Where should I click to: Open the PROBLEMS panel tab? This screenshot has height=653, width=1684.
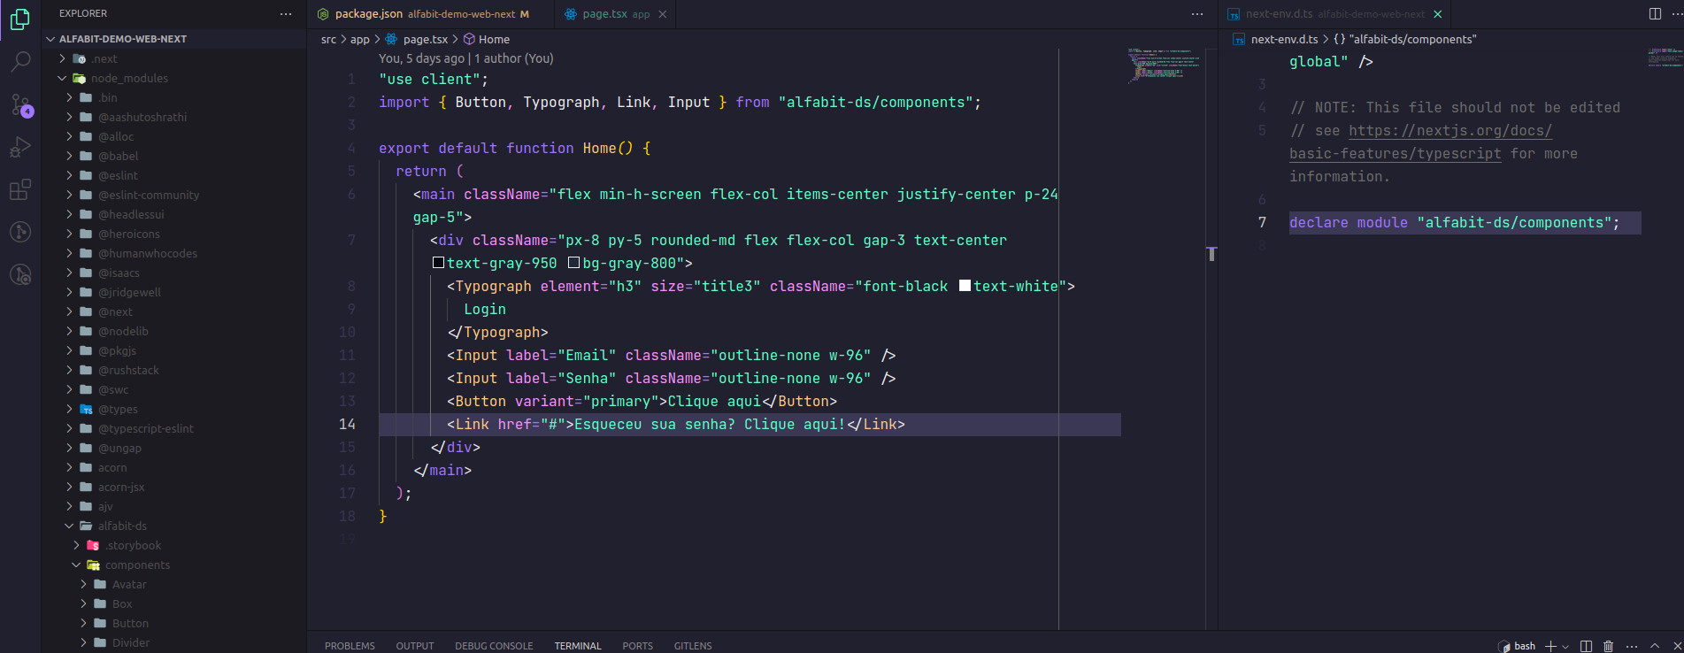tap(350, 646)
